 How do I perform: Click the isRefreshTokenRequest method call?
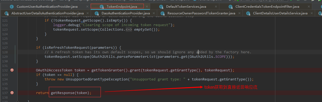[65, 47]
